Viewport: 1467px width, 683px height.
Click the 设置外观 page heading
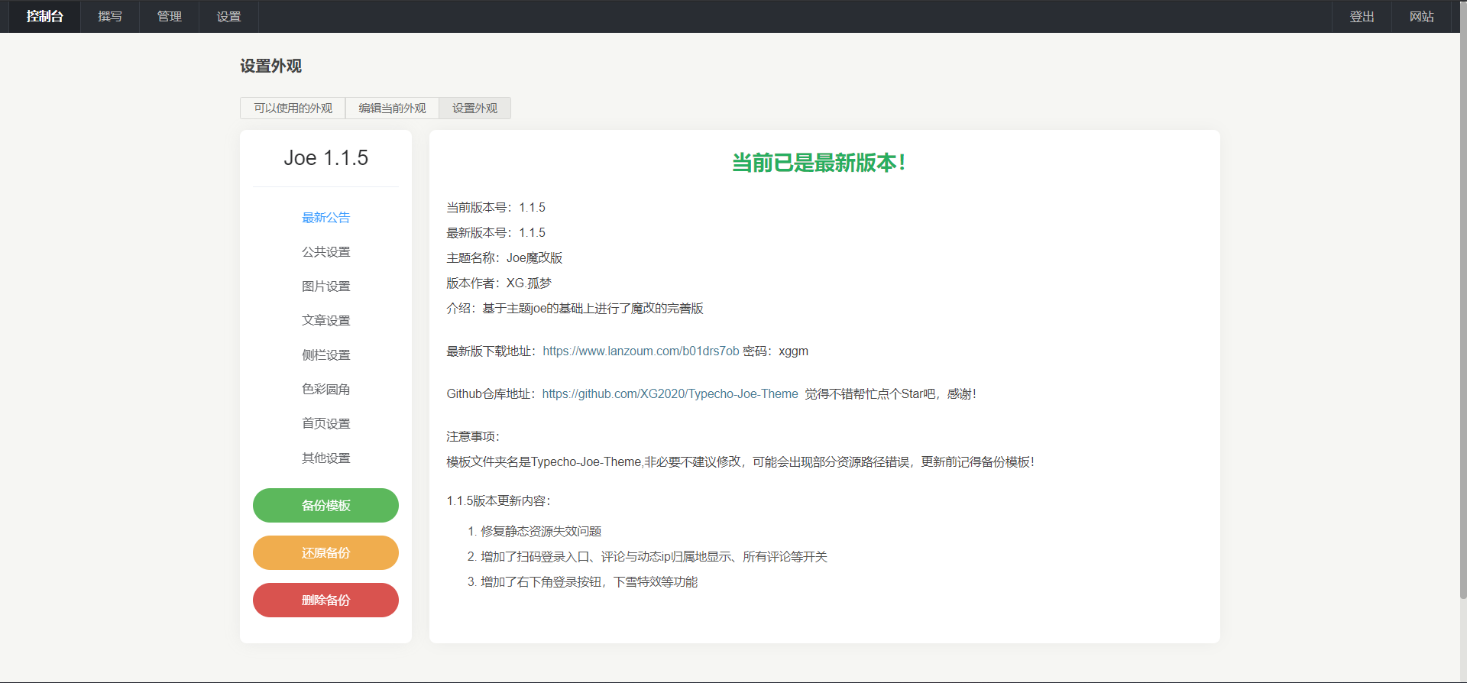point(270,66)
